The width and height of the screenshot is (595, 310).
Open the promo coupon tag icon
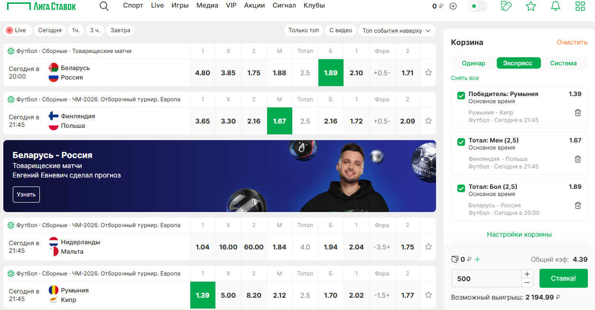506,6
